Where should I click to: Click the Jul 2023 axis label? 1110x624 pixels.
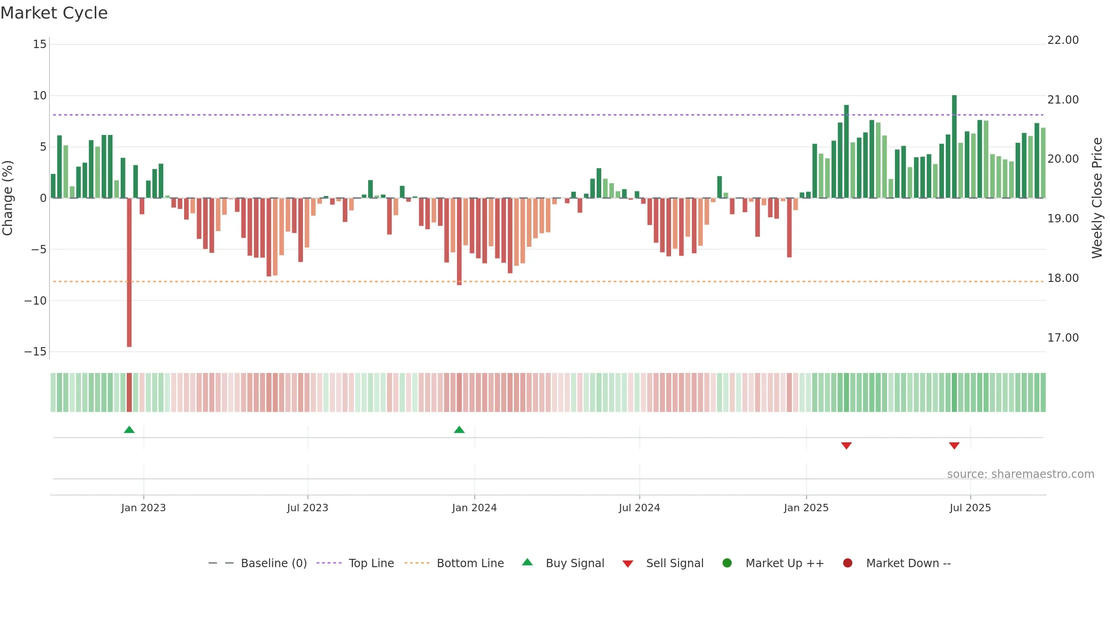click(x=308, y=508)
